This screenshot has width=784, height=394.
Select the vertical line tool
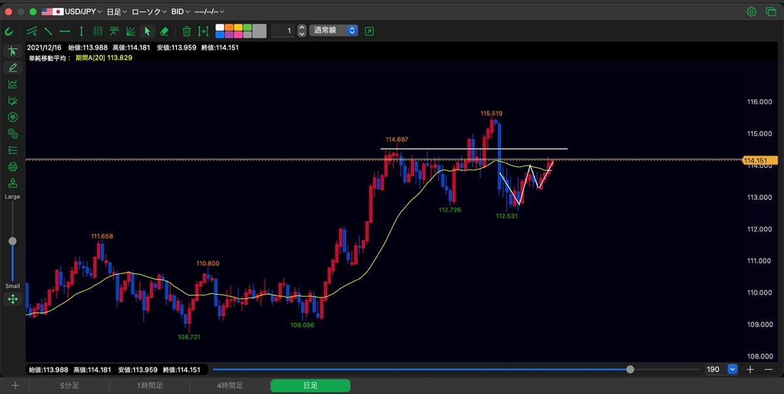click(x=81, y=31)
